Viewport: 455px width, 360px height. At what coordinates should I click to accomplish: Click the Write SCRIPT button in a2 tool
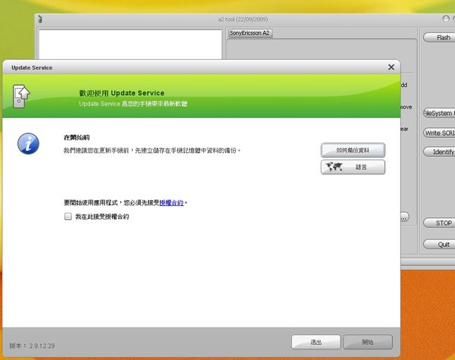(x=439, y=133)
